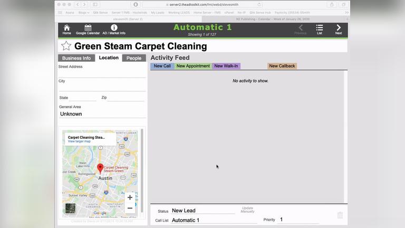Viewport: 405px width, 228px height.
Task: Go to the Previous record arrow
Action: [301, 30]
